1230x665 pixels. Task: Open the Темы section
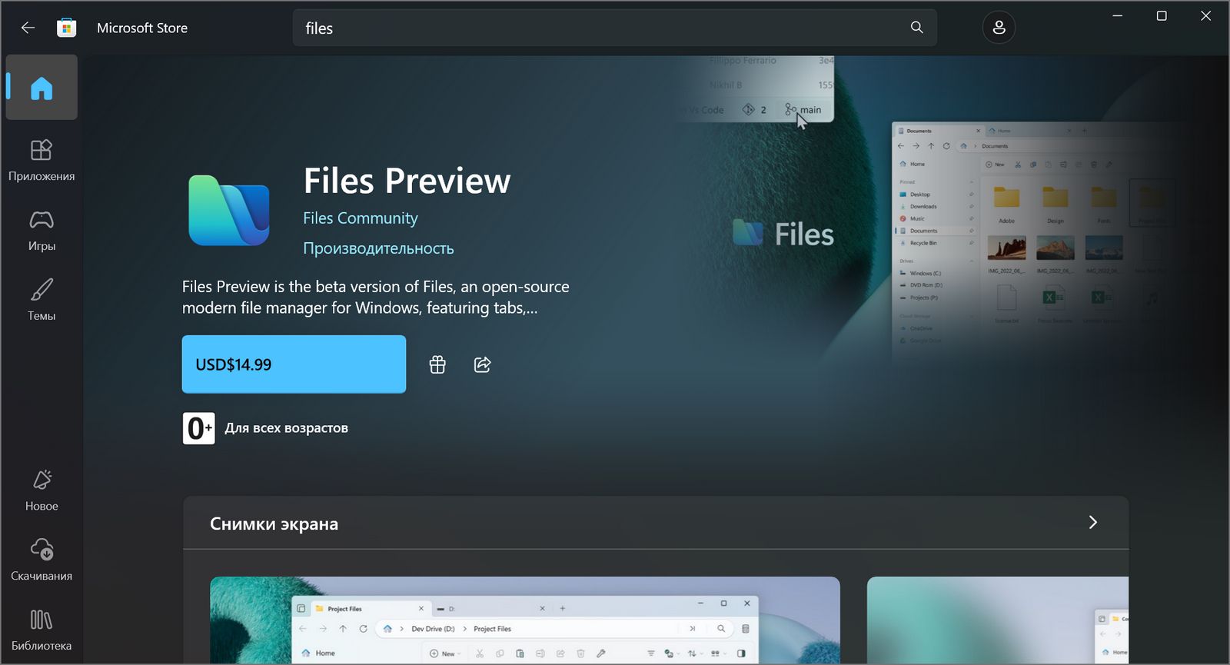42,300
